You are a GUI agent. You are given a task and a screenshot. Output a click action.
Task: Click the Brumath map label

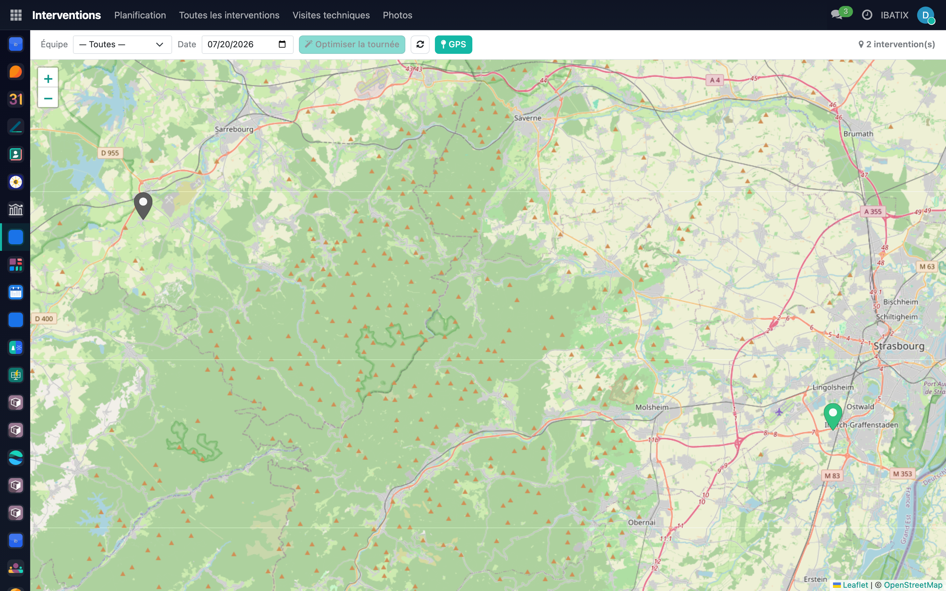(x=858, y=134)
